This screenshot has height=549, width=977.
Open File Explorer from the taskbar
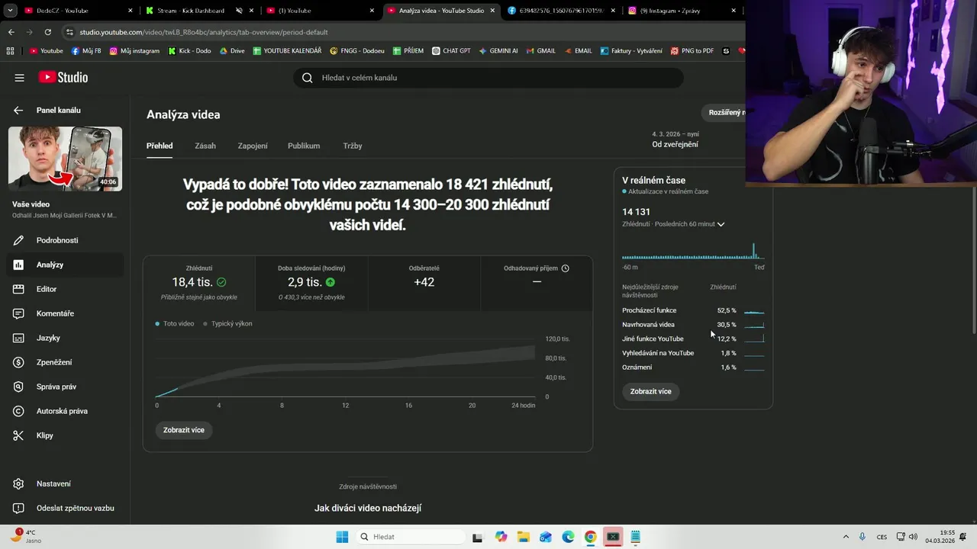(x=523, y=537)
